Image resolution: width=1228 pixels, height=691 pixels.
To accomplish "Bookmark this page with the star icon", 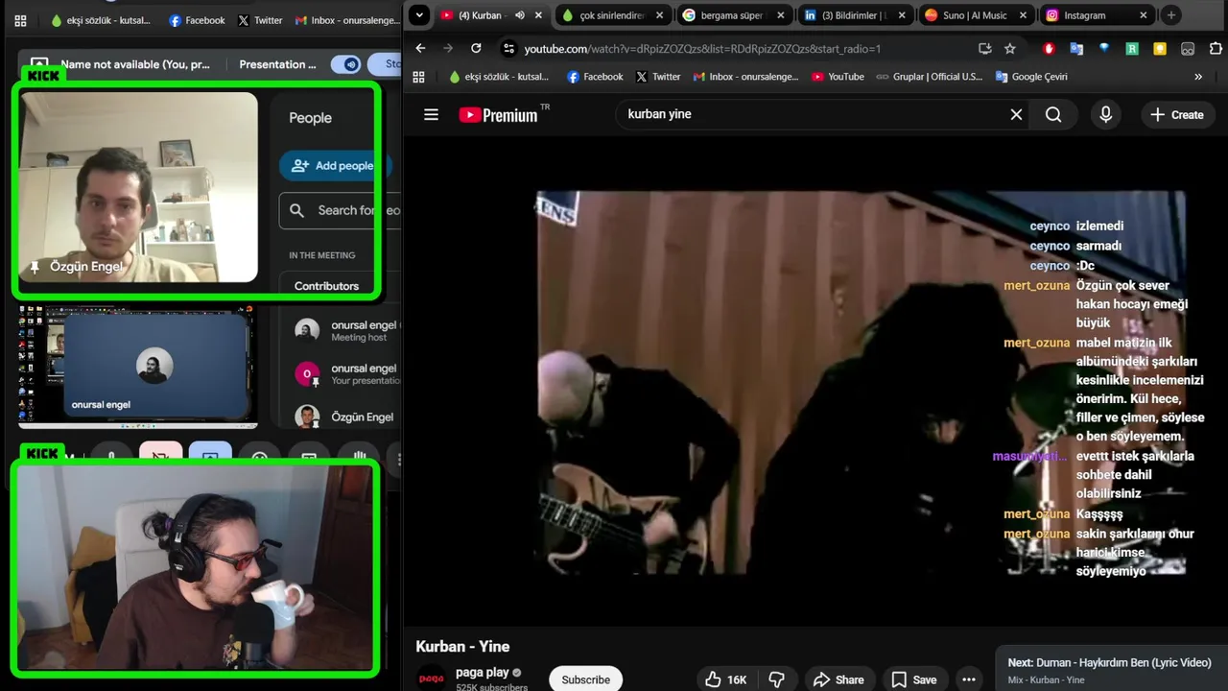I will [1009, 48].
